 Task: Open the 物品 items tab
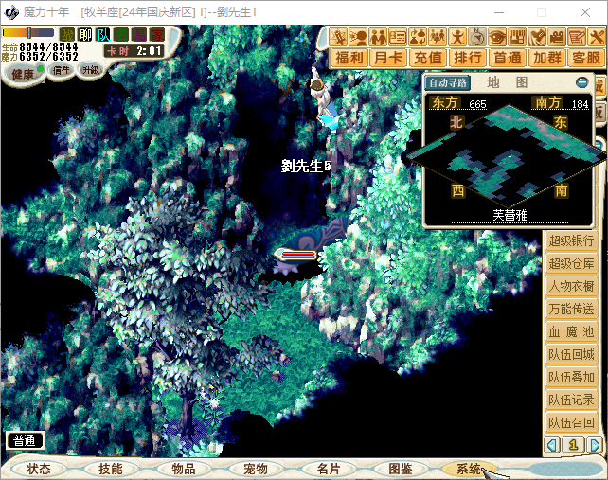184,469
